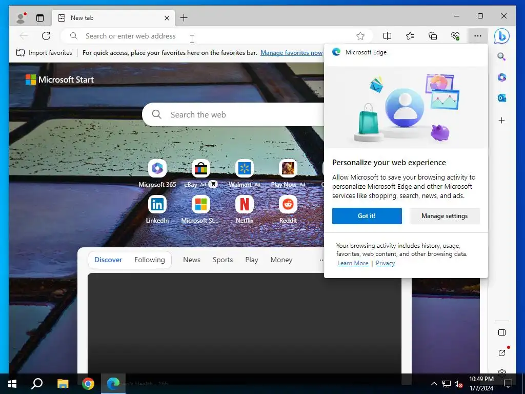Open split screen view icon

point(387,36)
